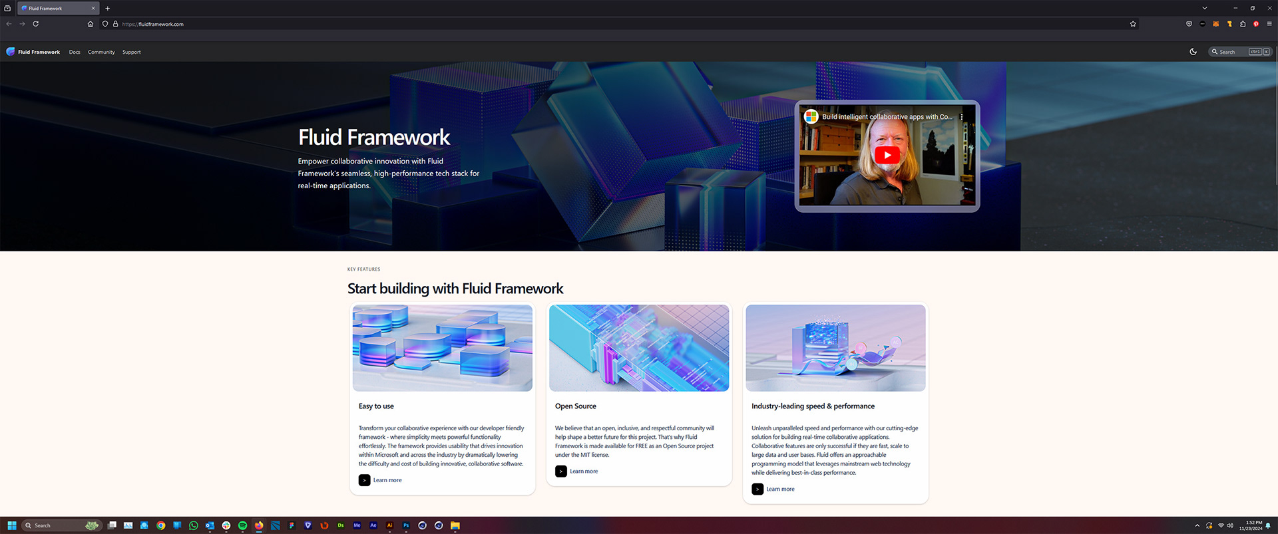This screenshot has height=534, width=1278.
Task: Click Learn more under Easy to use
Action: 387,480
